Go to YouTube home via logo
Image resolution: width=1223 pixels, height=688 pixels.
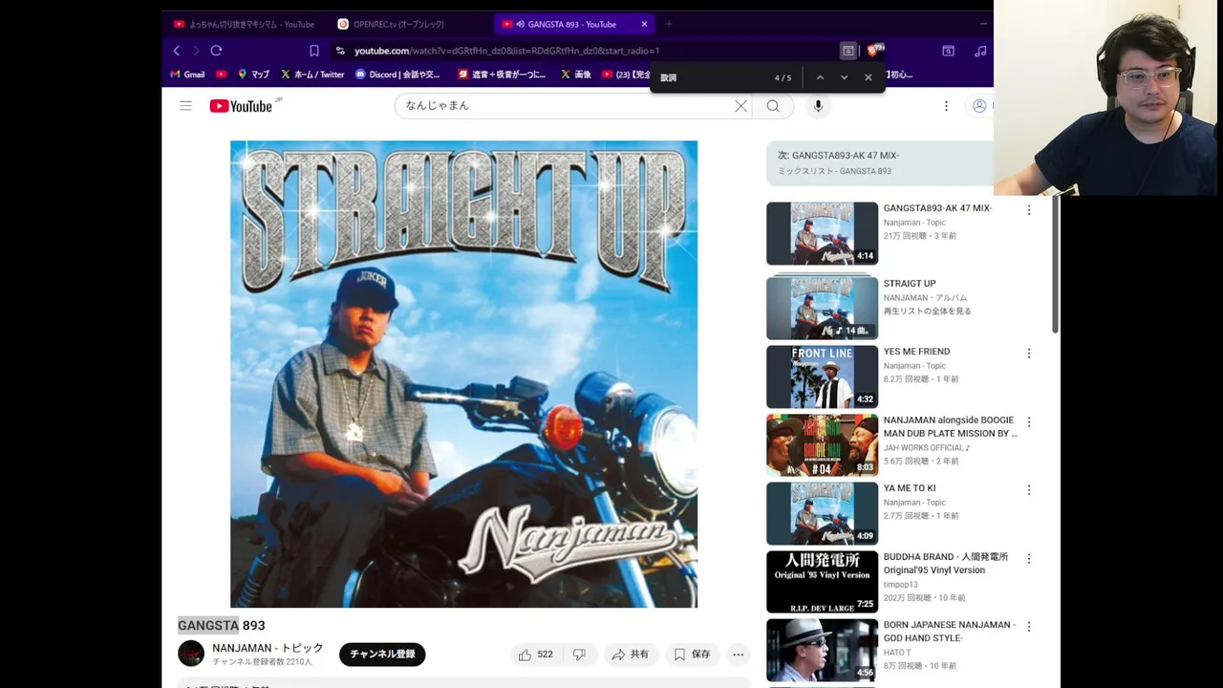pos(241,106)
